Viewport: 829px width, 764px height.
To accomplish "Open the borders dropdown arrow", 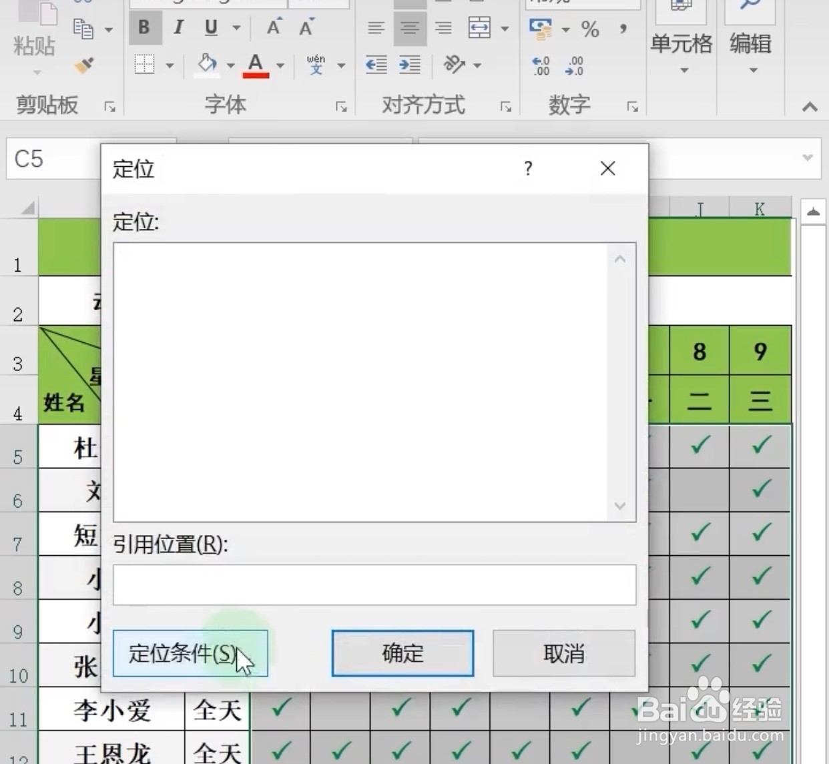I will [x=170, y=66].
